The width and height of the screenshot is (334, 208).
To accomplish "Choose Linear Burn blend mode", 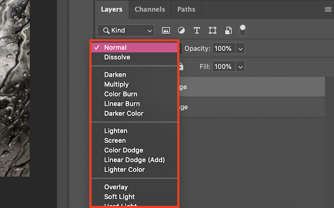I will 135,104.
